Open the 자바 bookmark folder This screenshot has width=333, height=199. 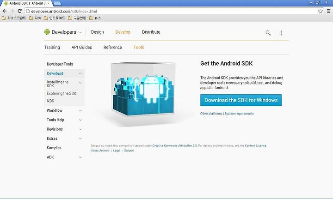35,18
